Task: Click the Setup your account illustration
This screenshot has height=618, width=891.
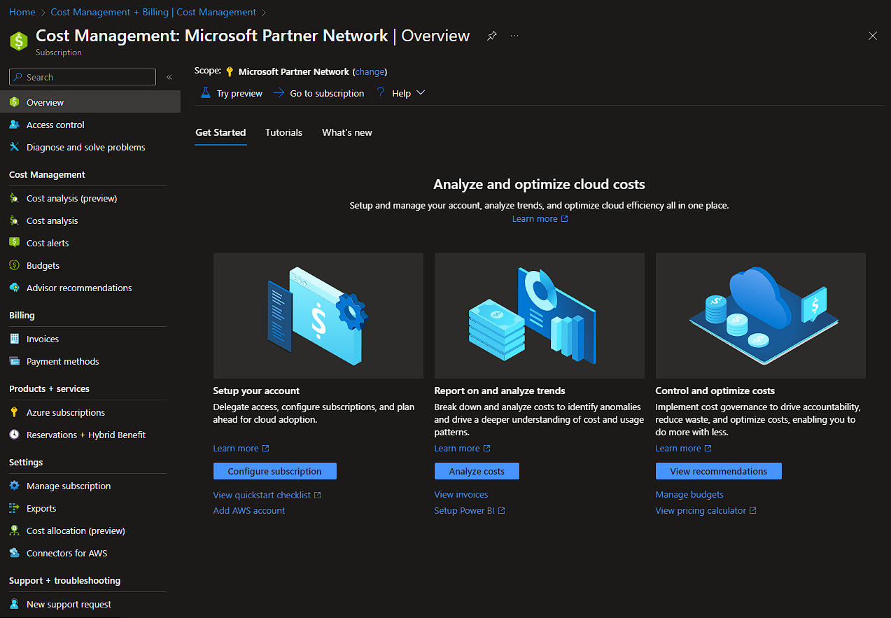Action: (x=318, y=316)
